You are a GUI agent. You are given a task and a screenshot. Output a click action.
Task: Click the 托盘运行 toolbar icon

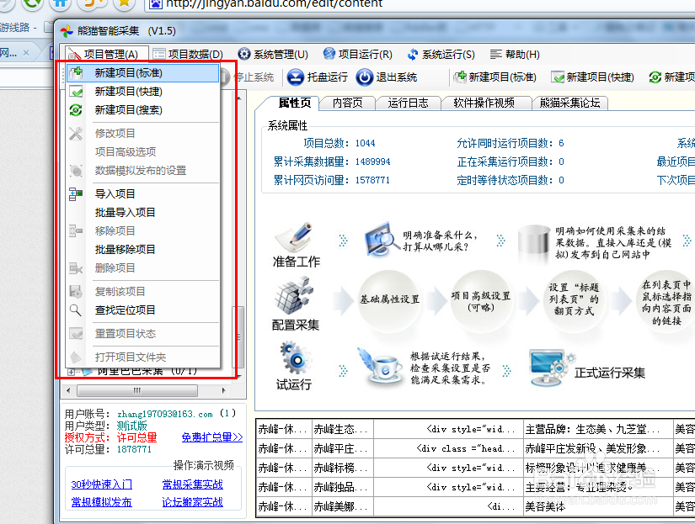(295, 77)
